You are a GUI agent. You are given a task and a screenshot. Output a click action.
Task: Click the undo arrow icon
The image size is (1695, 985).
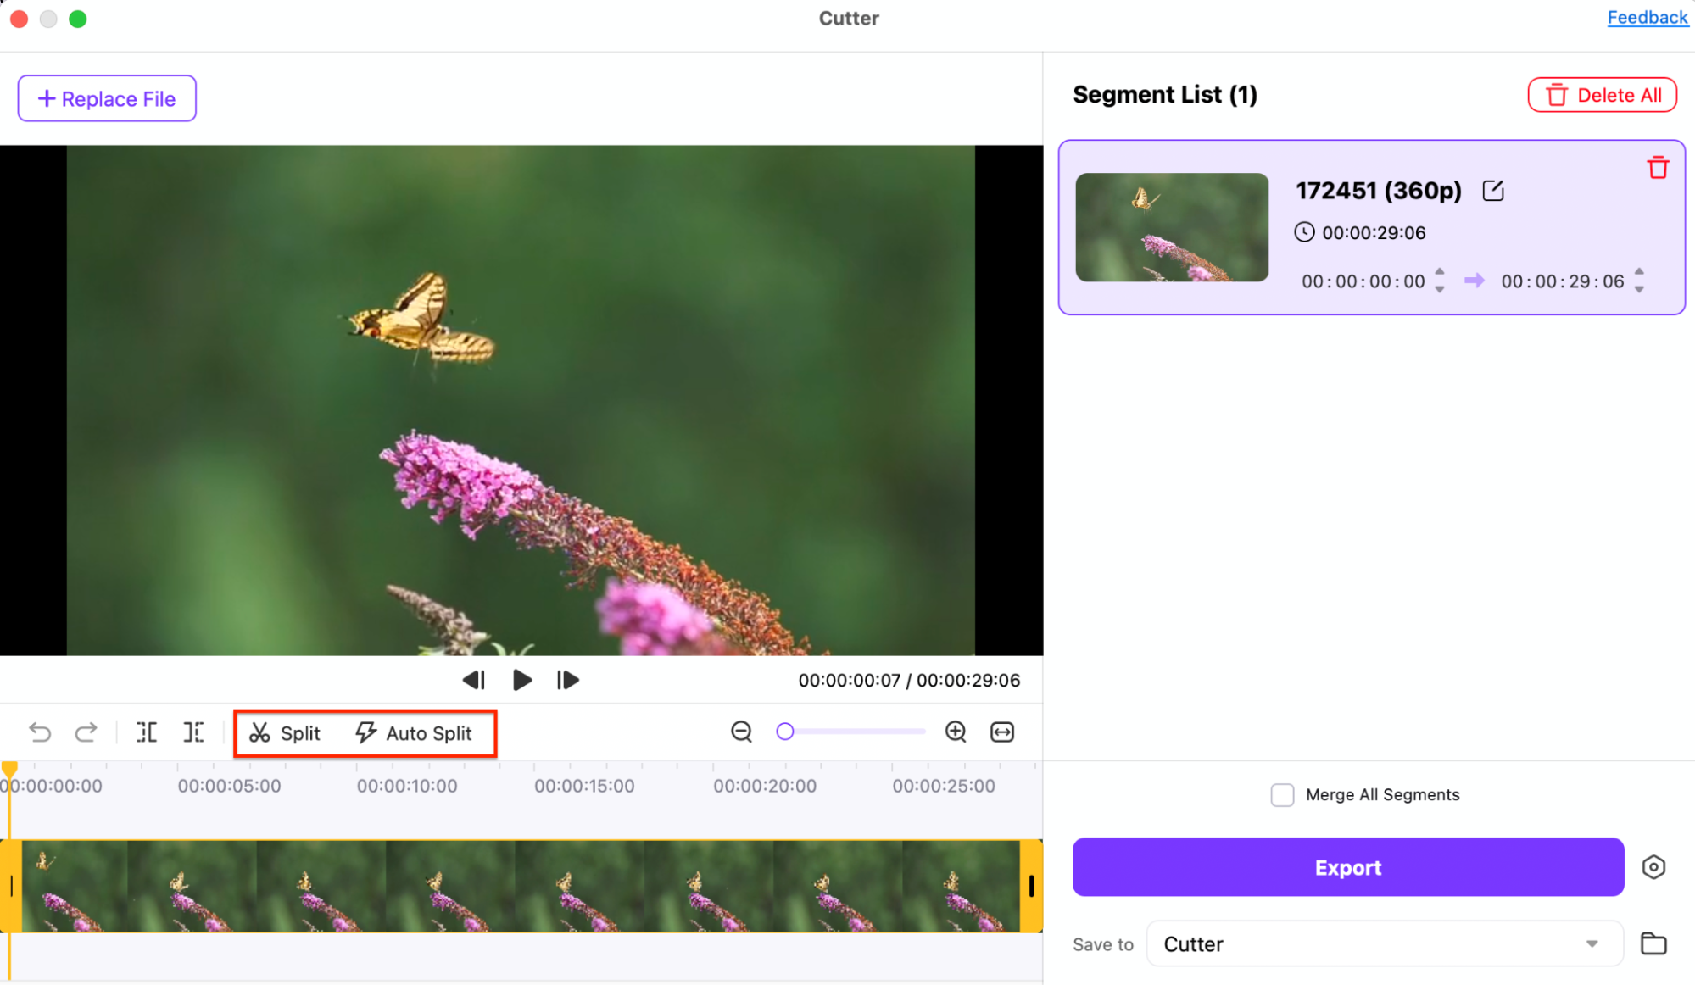[x=40, y=732]
